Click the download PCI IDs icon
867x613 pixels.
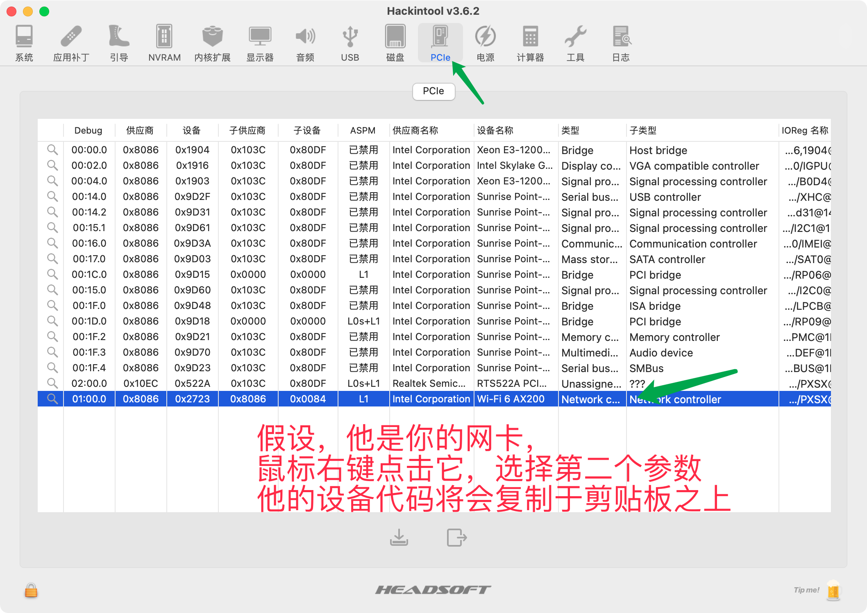pyautogui.click(x=399, y=537)
